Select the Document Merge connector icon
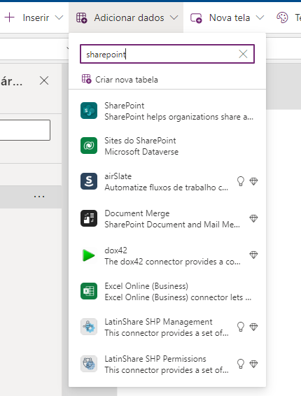 [89, 218]
